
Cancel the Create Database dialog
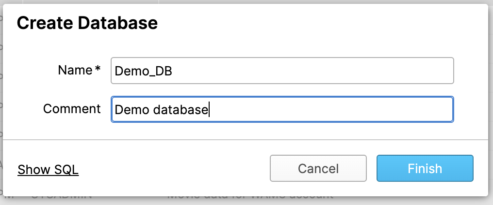318,168
